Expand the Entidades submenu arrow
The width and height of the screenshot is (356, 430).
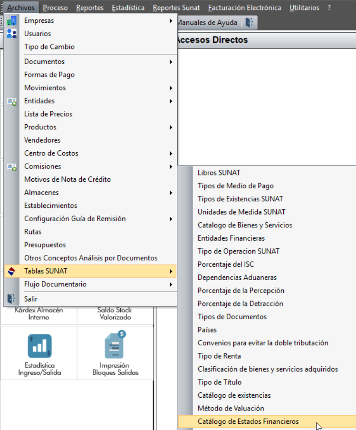click(x=171, y=101)
